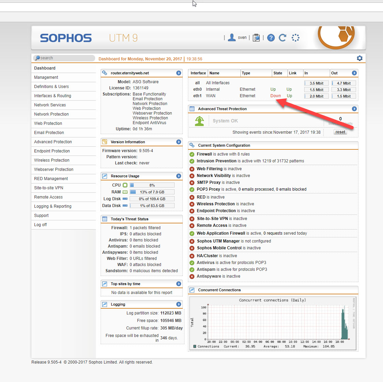Click the green System OK status icon
This screenshot has height=382, width=383.
tap(200, 121)
